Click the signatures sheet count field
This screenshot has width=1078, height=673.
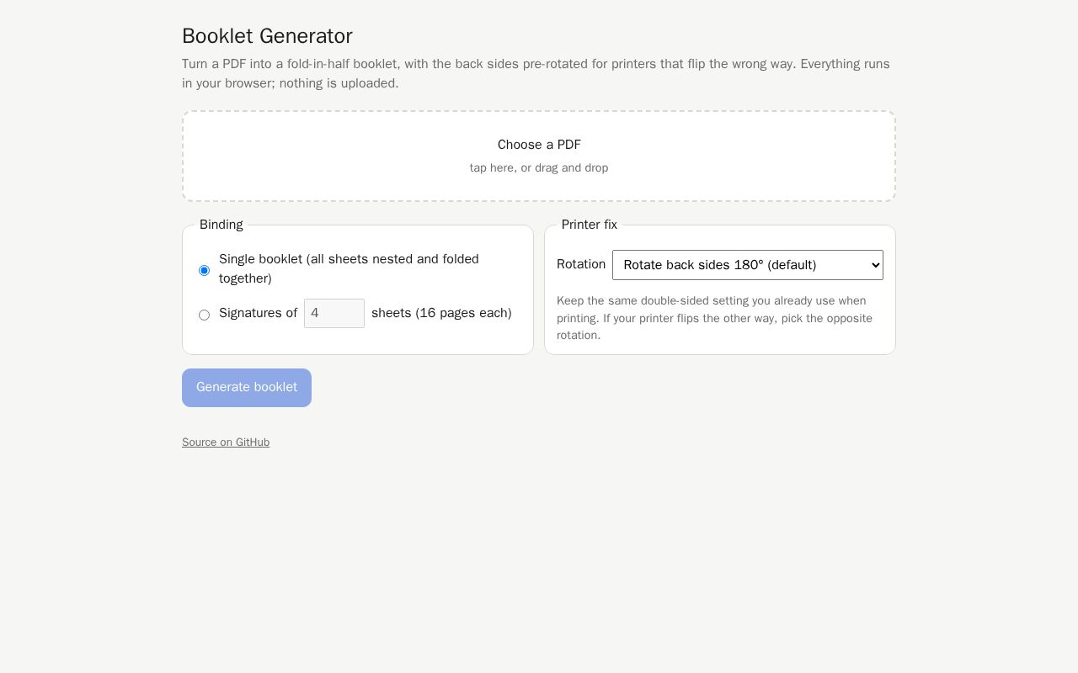pyautogui.click(x=334, y=314)
